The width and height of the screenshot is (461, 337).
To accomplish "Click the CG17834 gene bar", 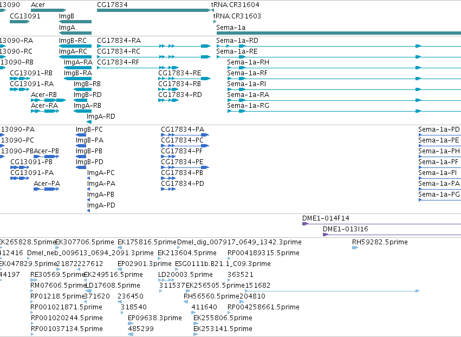I will 154,10.
